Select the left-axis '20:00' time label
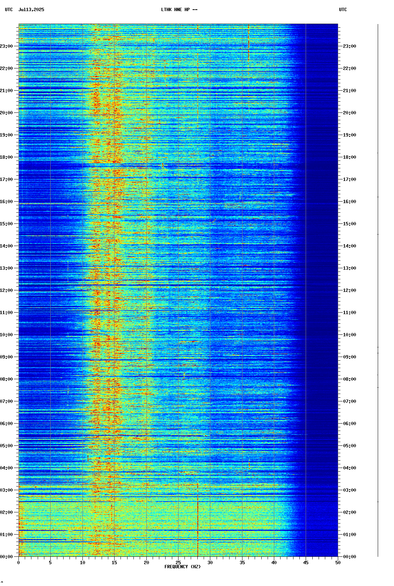Image resolution: width=394 pixels, height=586 pixels. coord(6,113)
